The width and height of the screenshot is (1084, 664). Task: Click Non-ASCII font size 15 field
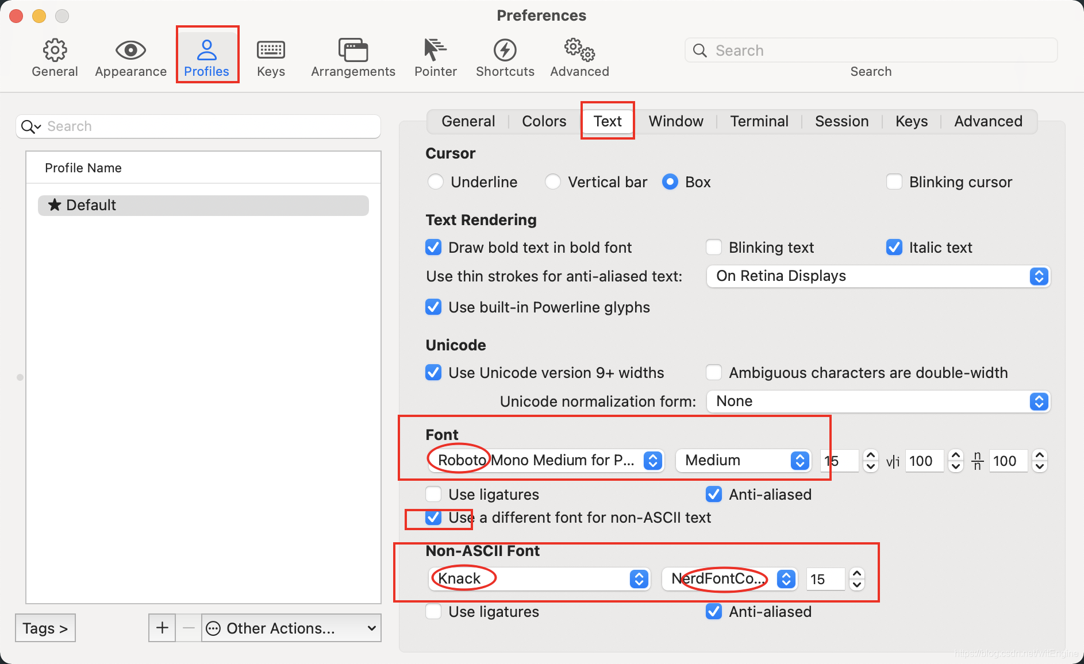point(827,579)
